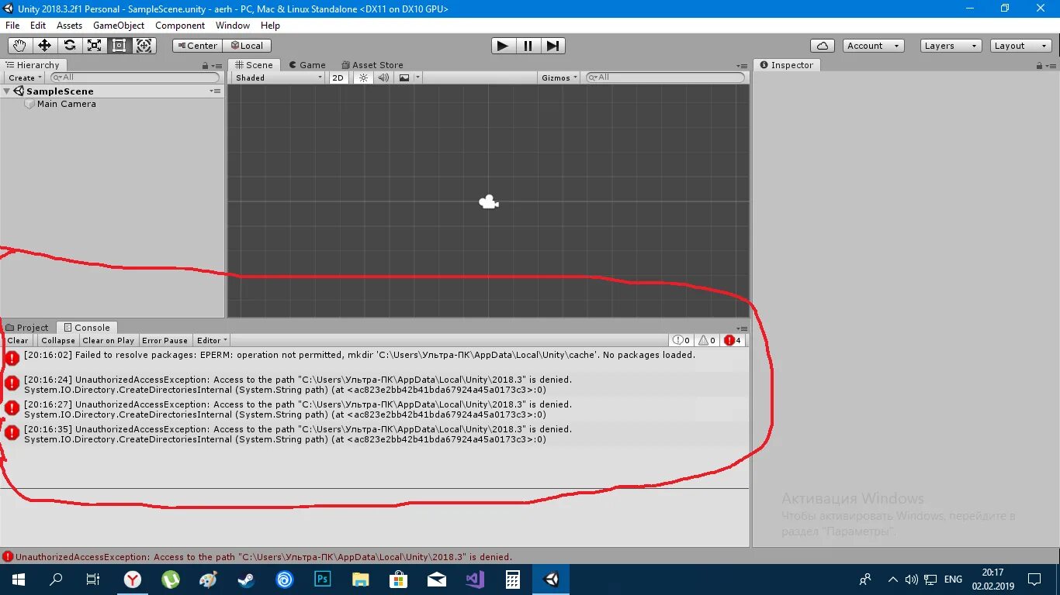Open the Console Editor dropdown
The width and height of the screenshot is (1060, 595).
pos(212,340)
